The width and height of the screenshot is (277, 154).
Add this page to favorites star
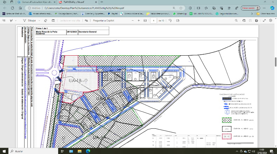click(181, 8)
